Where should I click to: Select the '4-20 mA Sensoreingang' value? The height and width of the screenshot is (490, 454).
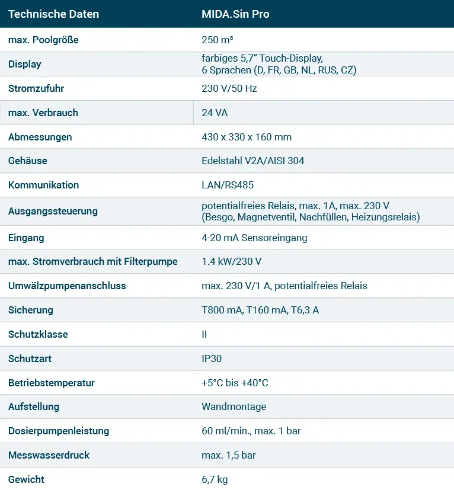click(x=254, y=238)
